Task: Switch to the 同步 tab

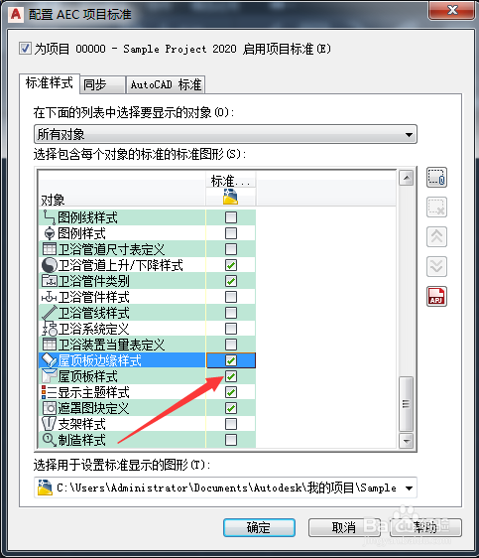Action: point(103,84)
